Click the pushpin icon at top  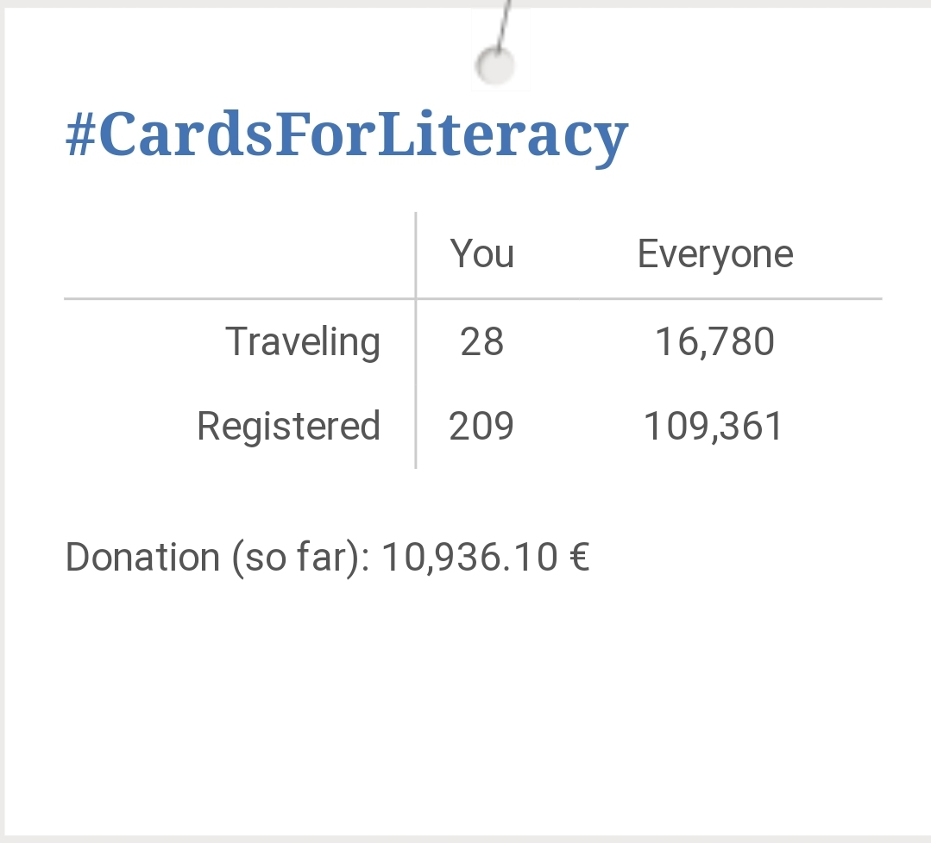pyautogui.click(x=496, y=65)
